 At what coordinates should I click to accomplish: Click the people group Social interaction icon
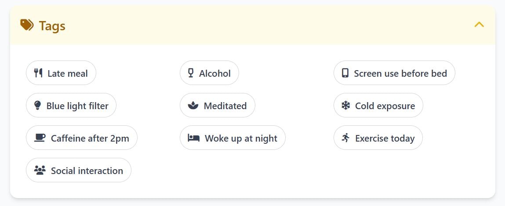[x=40, y=170]
